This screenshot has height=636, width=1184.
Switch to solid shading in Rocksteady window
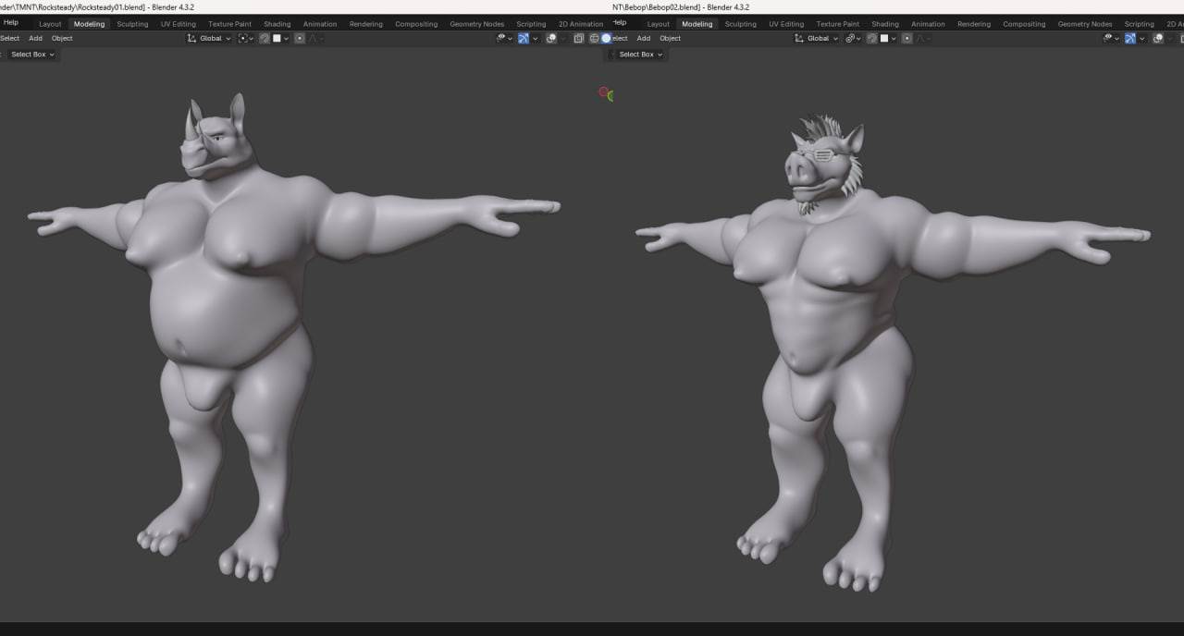tap(606, 38)
